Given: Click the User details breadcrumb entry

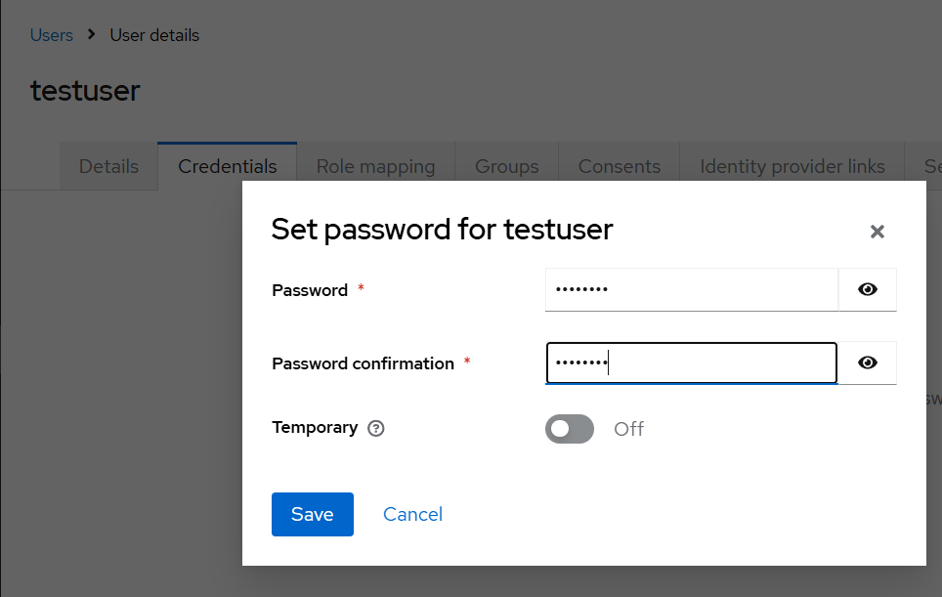Looking at the screenshot, I should click(x=153, y=34).
